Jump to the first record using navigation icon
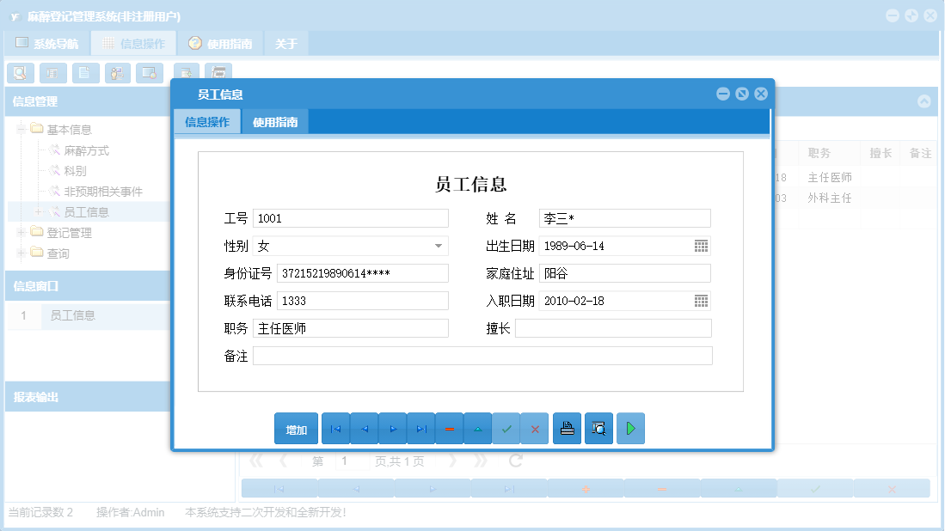The height and width of the screenshot is (531, 945). click(x=335, y=428)
